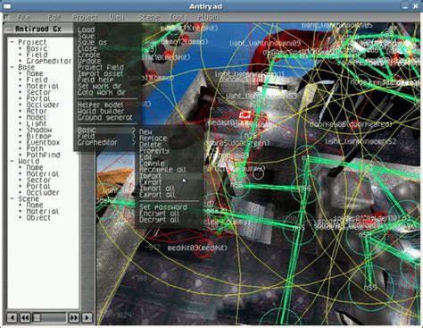This screenshot has height=328, width=423.
Task: Click the fast-forward double-arrow button
Action: coord(74,317)
